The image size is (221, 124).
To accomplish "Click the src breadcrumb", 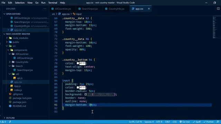I will pos(54,14).
